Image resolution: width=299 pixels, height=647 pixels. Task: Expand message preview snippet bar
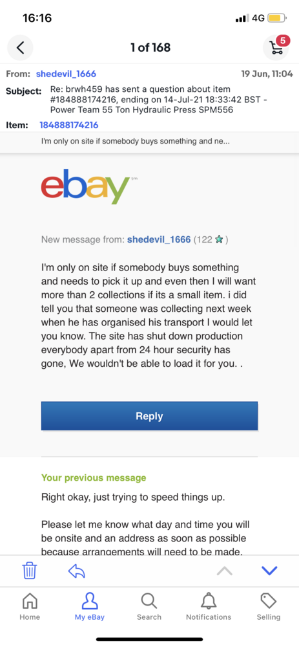point(150,142)
